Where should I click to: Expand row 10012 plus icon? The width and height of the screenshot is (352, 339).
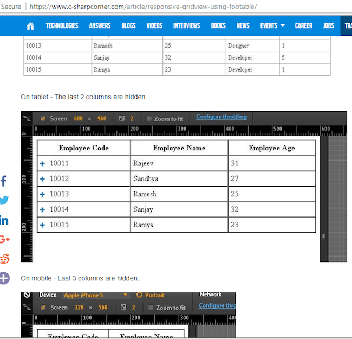tap(42, 179)
